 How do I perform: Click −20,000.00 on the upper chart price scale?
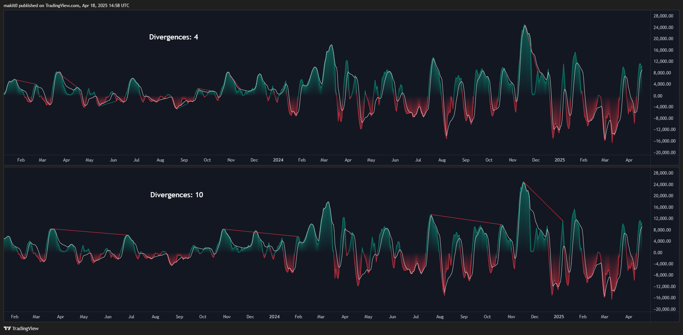pyautogui.click(x=664, y=153)
